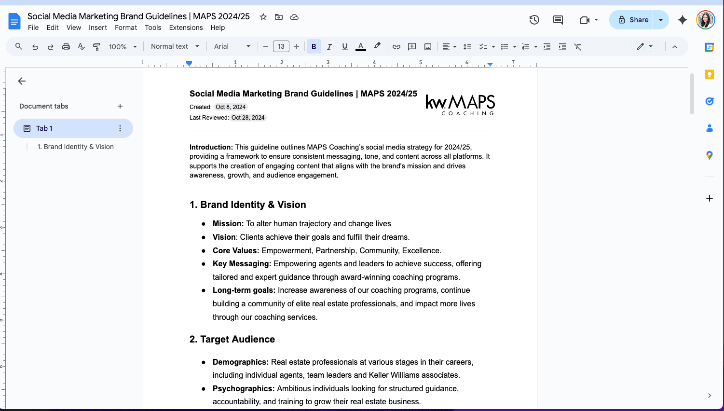The height and width of the screenshot is (411, 724).
Task: Open the Normal text style dropdown
Action: (175, 47)
